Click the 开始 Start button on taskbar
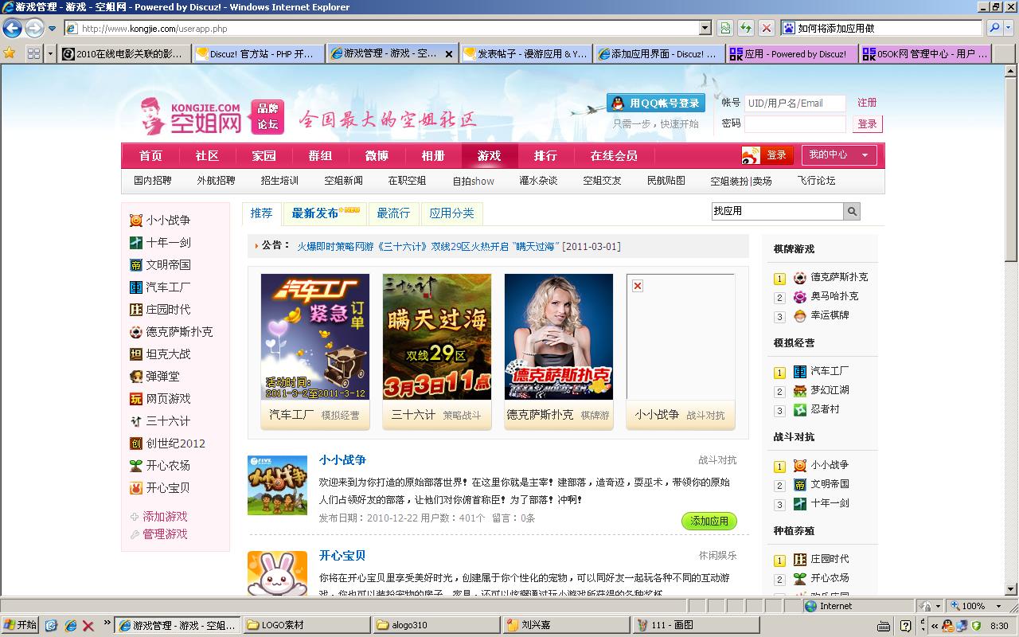Image resolution: width=1019 pixels, height=637 pixels. tap(21, 625)
